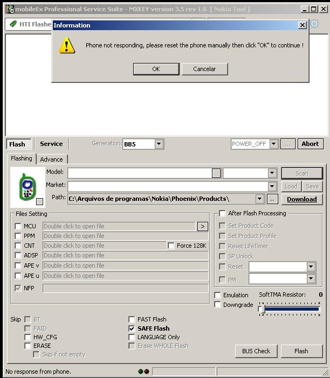Screen dimensions: 330x378
Task: Click the Path field text
Action: (x=149, y=199)
